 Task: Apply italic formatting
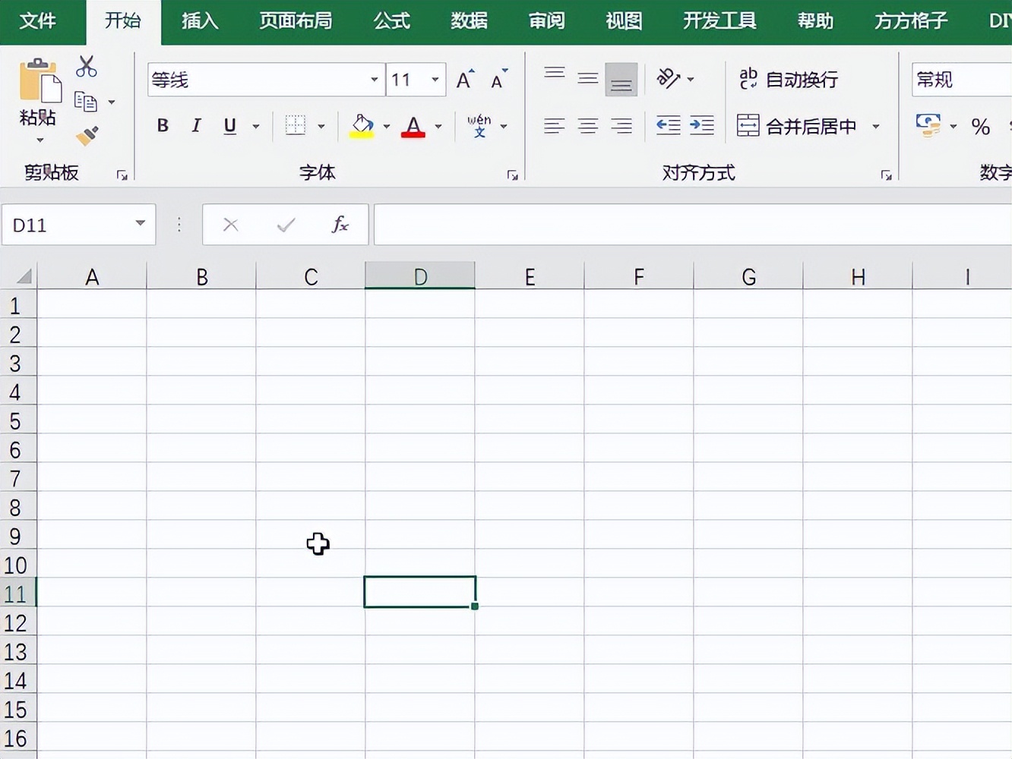[x=195, y=126]
